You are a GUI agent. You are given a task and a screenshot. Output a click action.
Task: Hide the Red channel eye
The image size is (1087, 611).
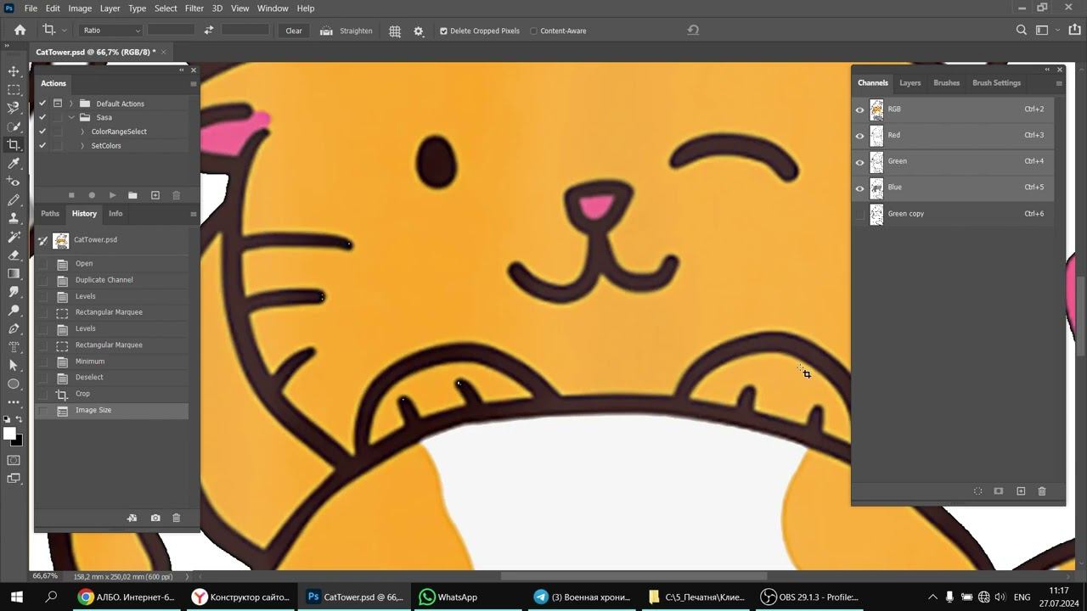click(x=859, y=136)
